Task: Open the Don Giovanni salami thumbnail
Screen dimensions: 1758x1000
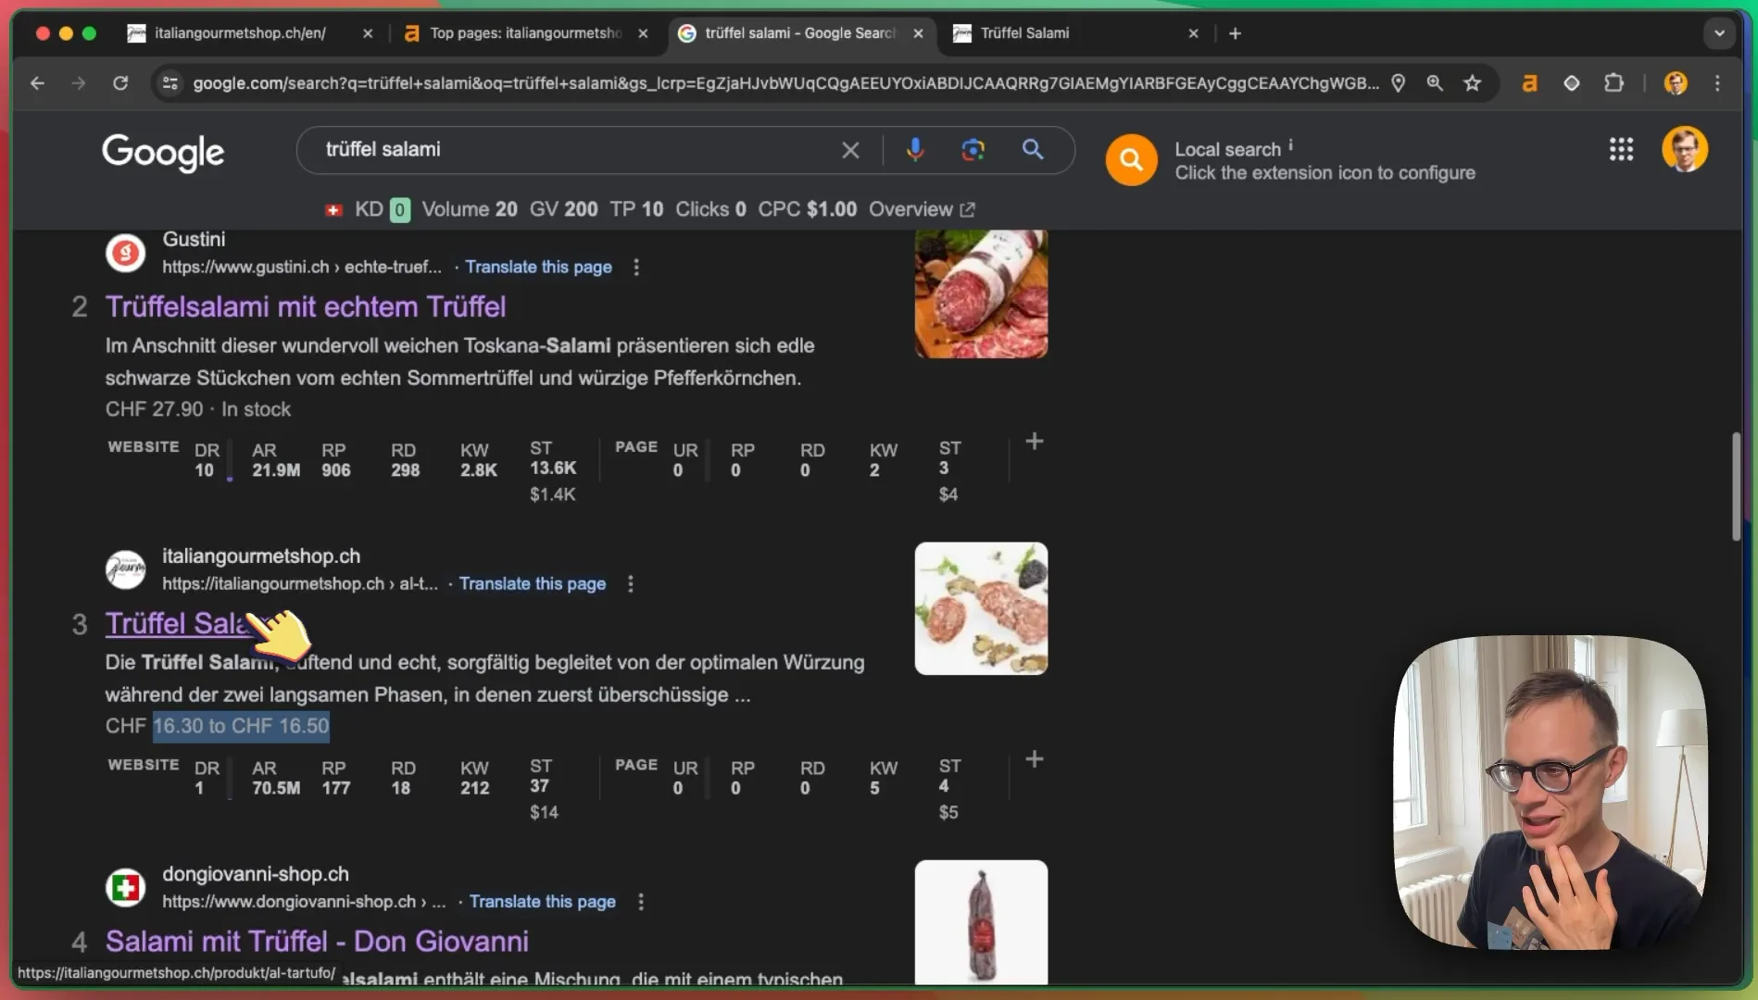Action: [x=981, y=922]
